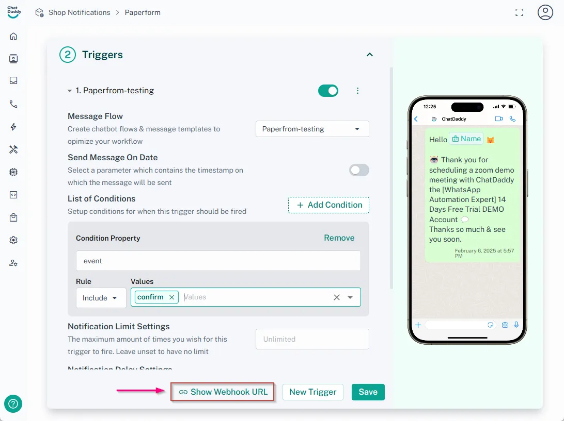Open the lightning bolt automation icon
564x421 pixels.
coord(13,127)
